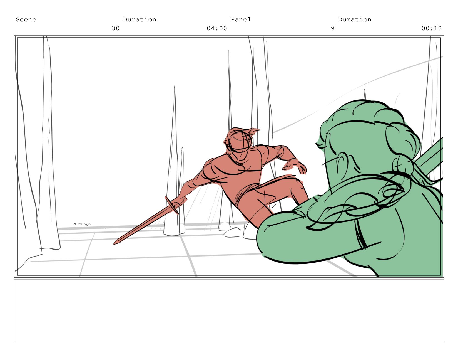
Task: Click the scene number '30'
Action: click(x=116, y=28)
